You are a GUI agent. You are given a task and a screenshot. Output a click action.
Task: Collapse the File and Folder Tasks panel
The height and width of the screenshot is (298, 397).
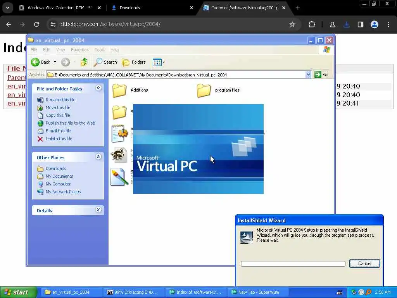coord(98,88)
